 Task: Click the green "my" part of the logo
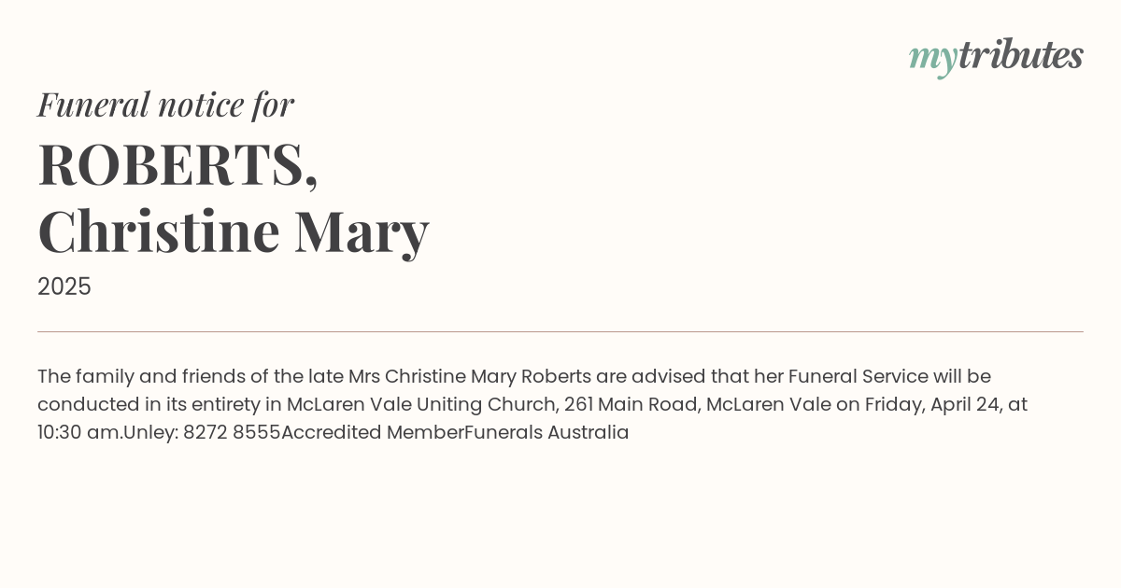[933, 58]
